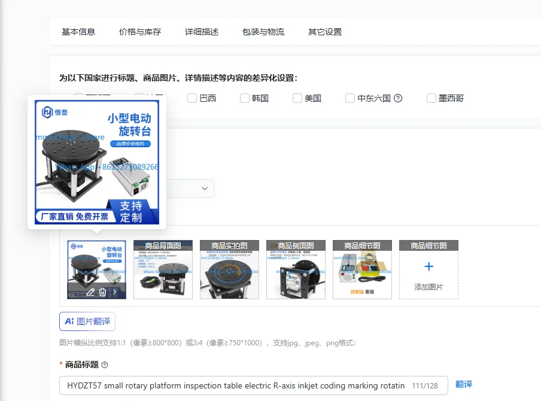The width and height of the screenshot is (541, 401).
Task: Select the 商品实拍图 thumbnail
Action: pos(229,269)
